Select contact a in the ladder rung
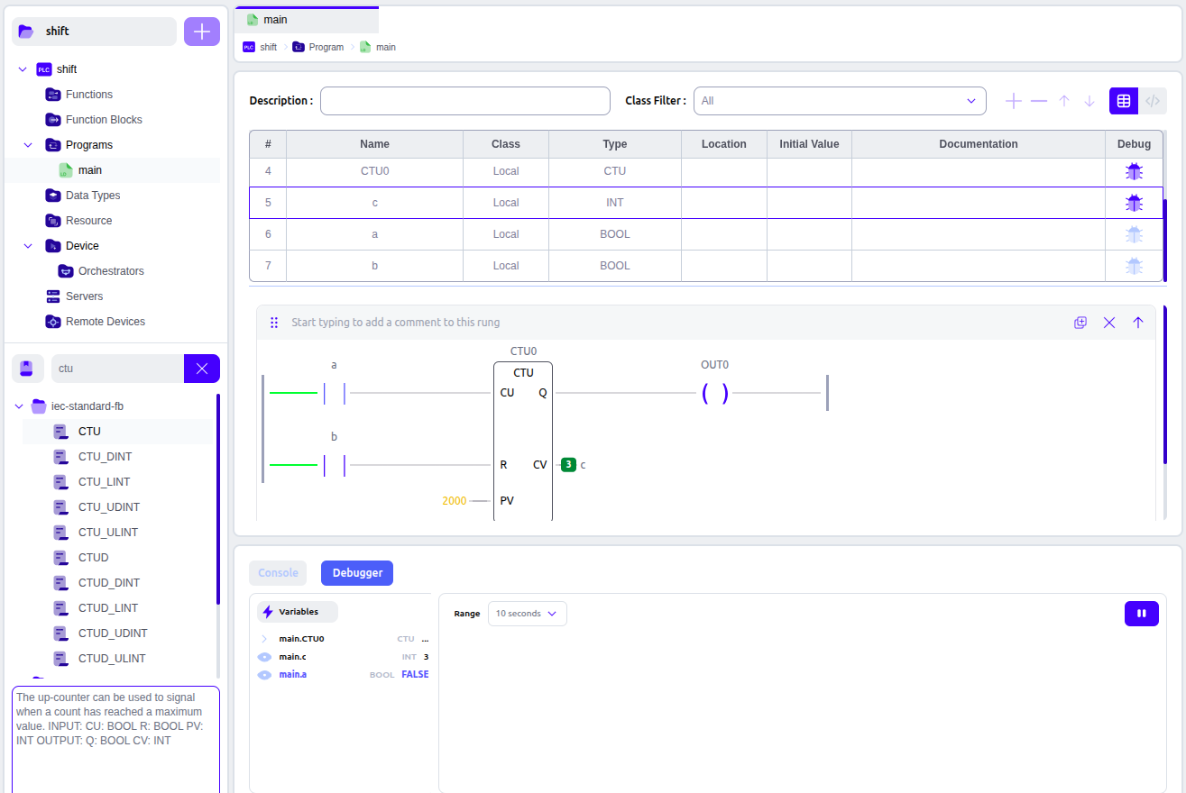 tap(335, 394)
